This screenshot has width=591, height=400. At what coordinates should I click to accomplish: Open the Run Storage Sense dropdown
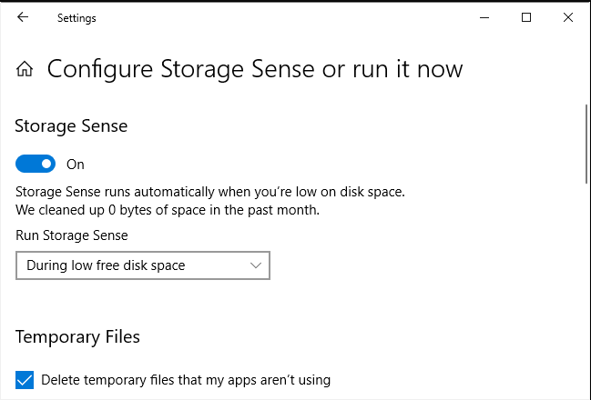pyautogui.click(x=143, y=265)
